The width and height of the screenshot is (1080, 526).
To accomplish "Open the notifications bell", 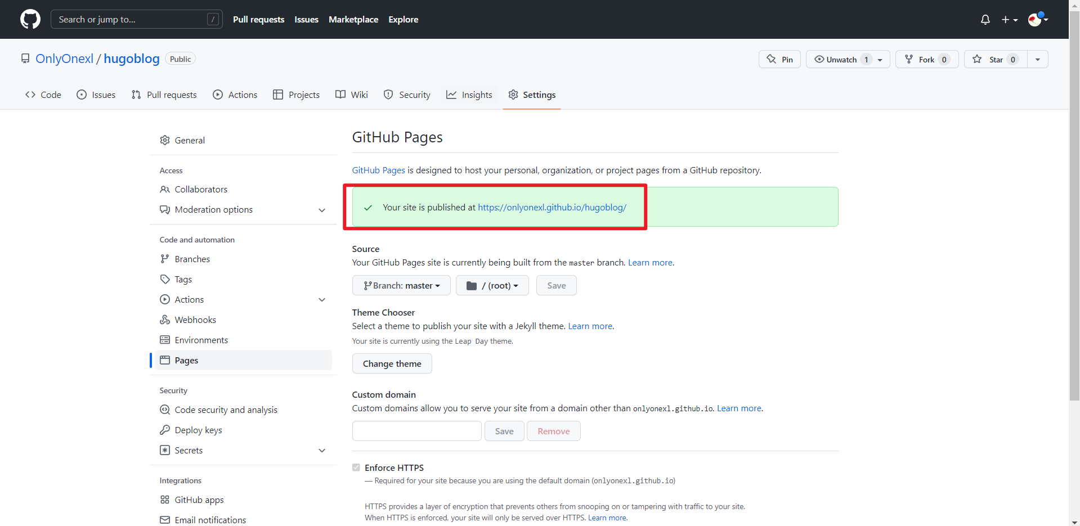I will click(985, 20).
